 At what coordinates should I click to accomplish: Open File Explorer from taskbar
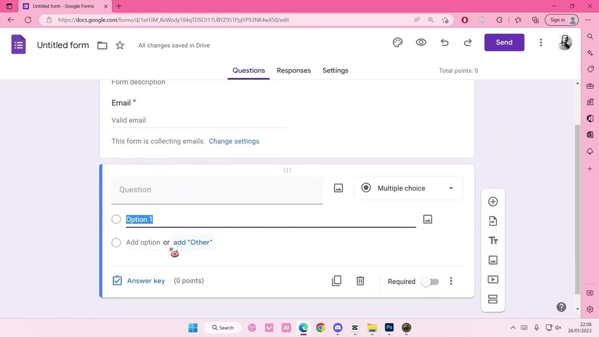372,328
